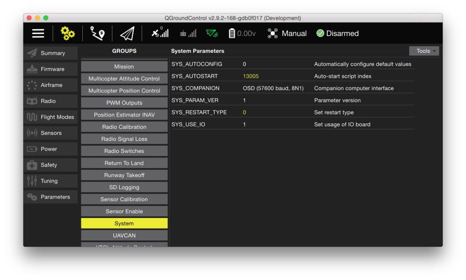Edit the SYS_RESTART_TYPE yellow value 0
This screenshot has height=280, width=466.
tap(244, 112)
